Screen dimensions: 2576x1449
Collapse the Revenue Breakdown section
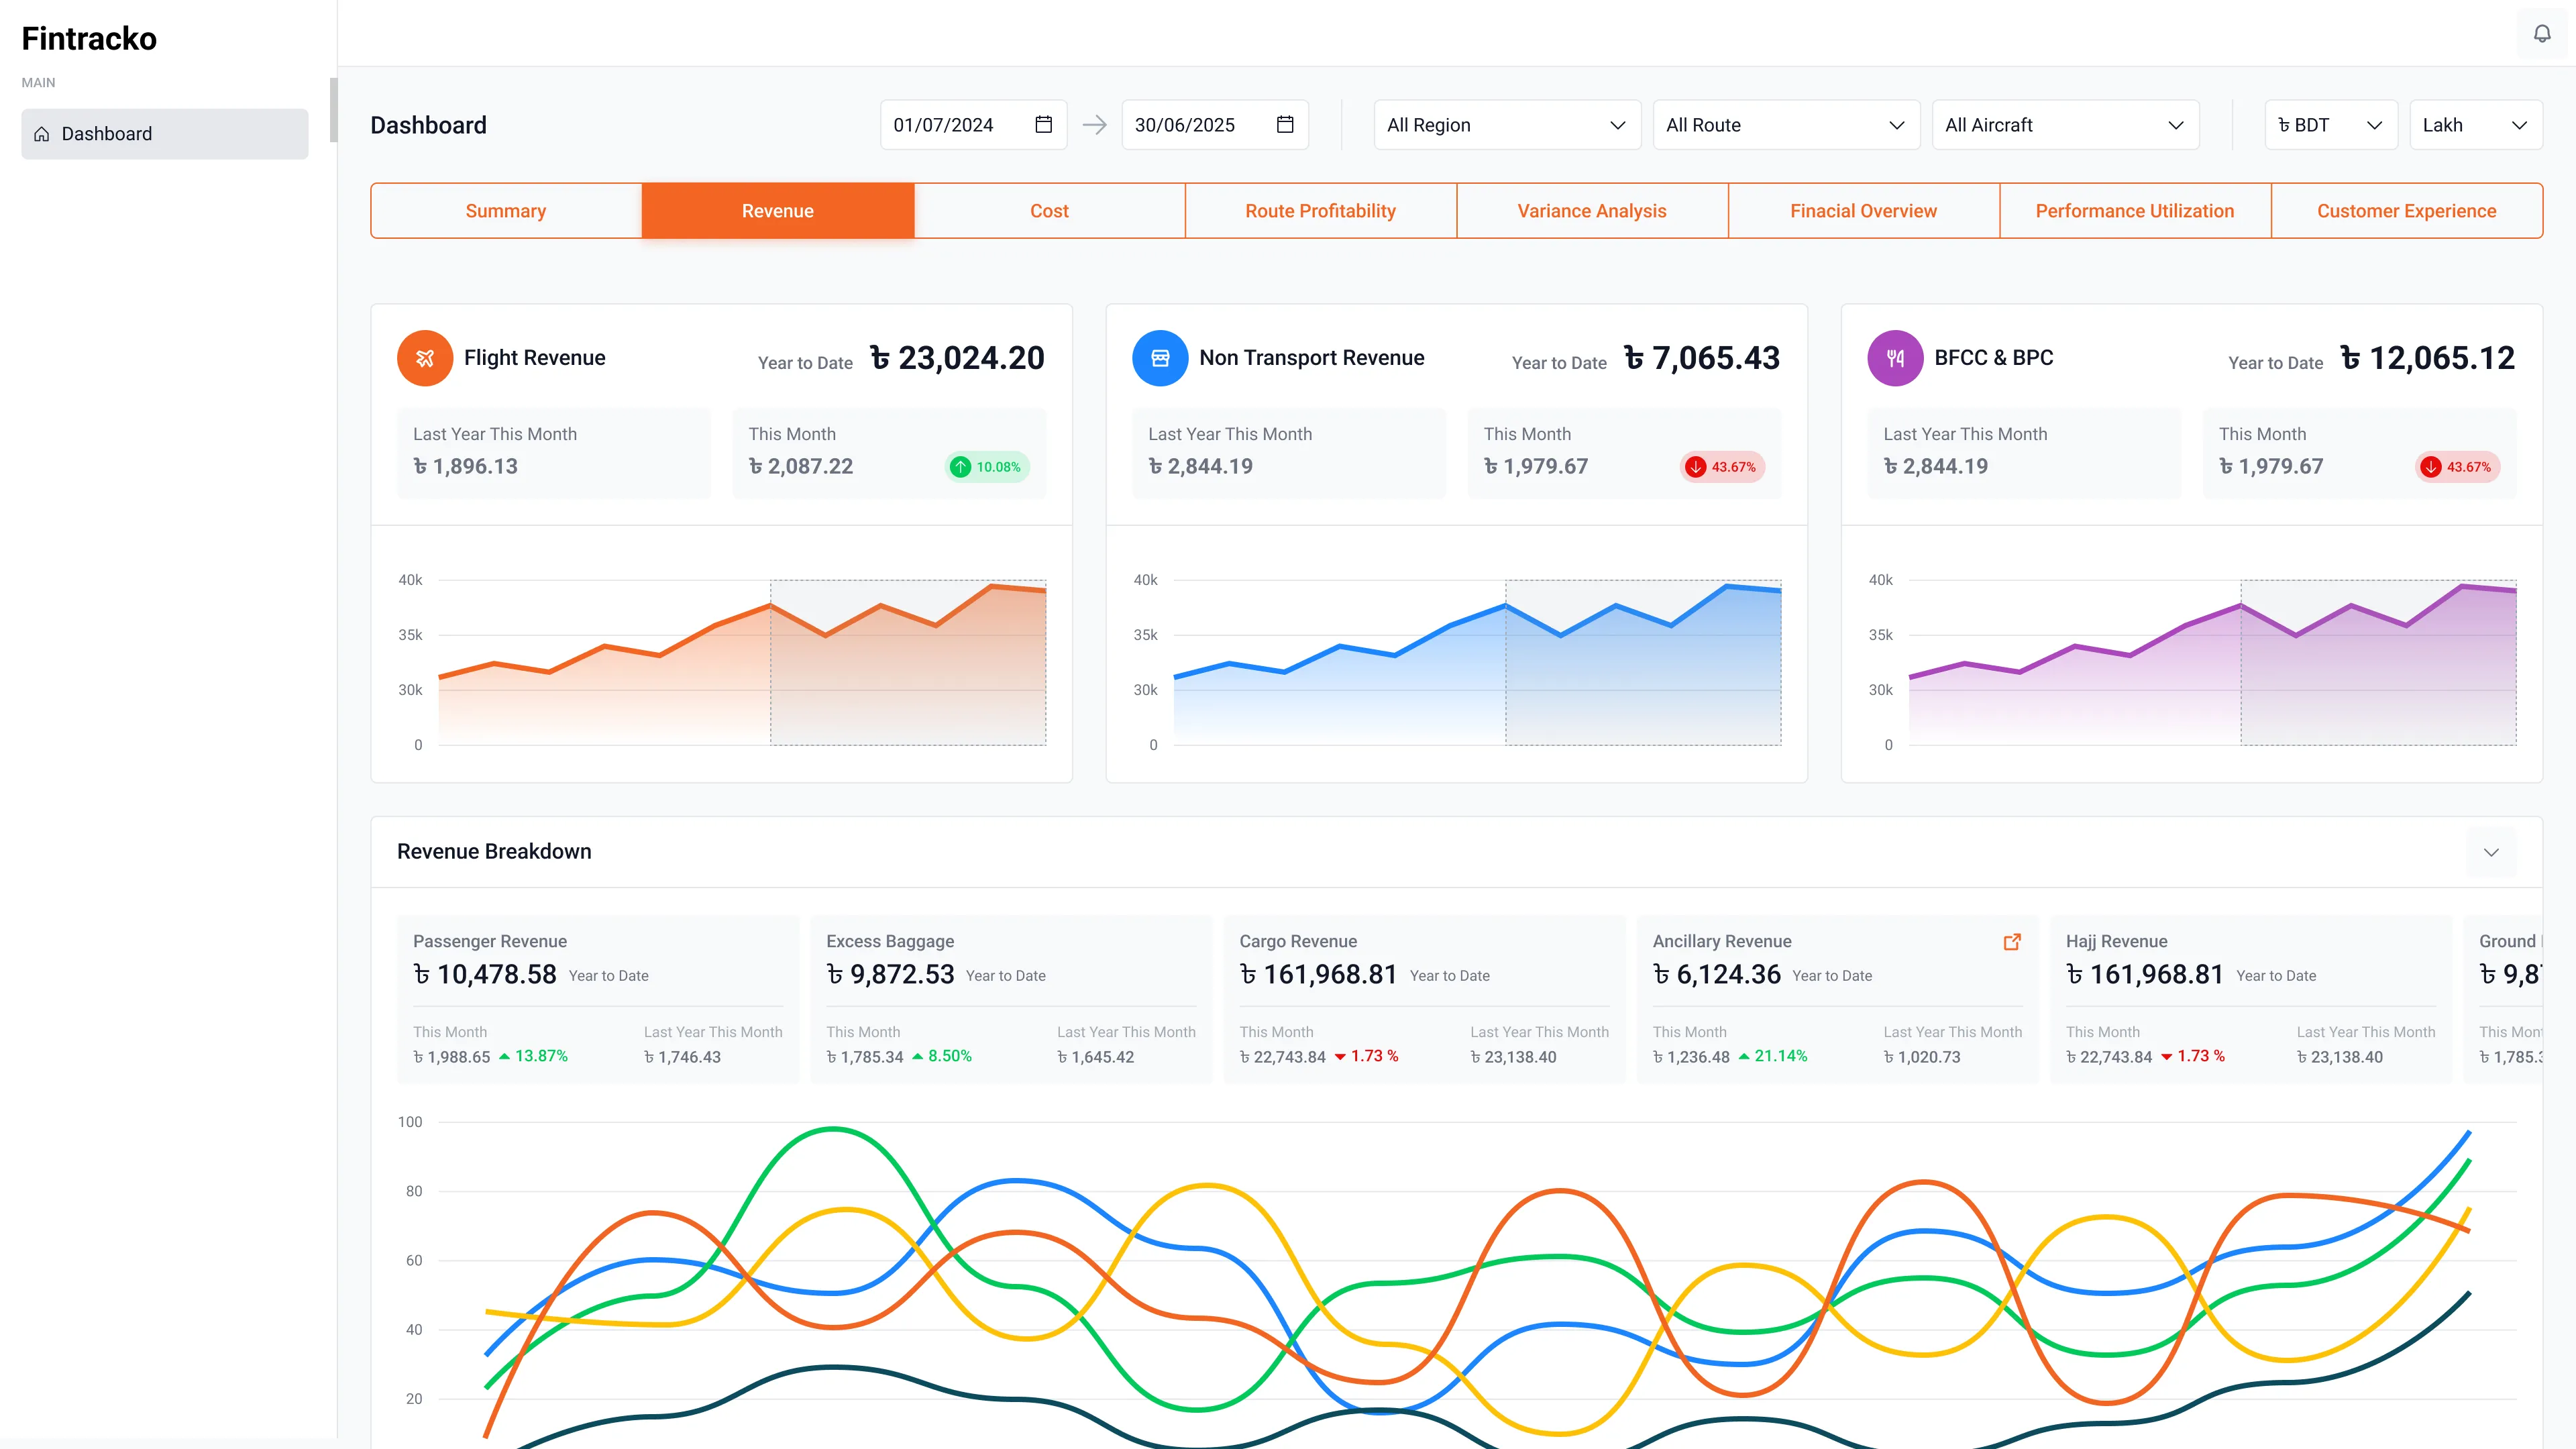tap(2491, 852)
